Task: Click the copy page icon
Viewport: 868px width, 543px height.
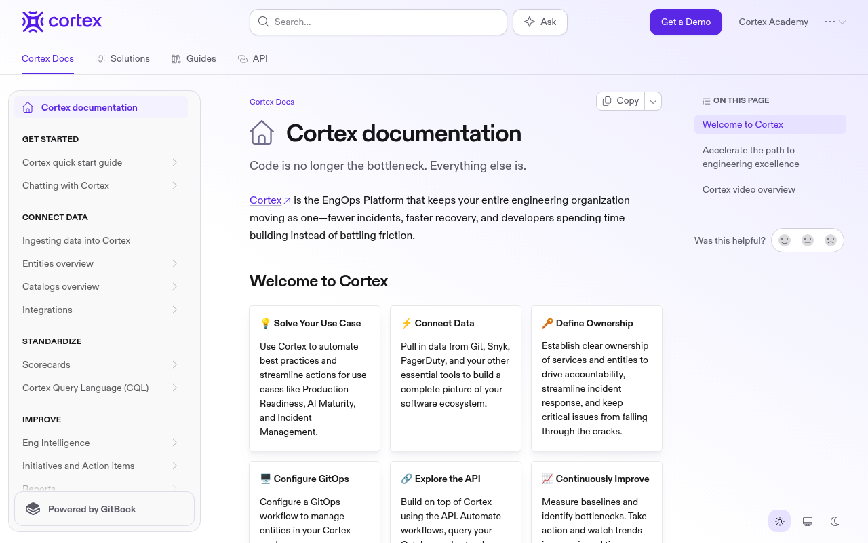Action: tap(608, 100)
